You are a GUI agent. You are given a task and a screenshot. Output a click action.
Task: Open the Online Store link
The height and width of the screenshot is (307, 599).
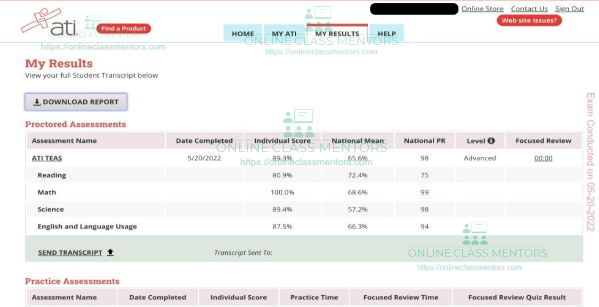click(x=482, y=9)
